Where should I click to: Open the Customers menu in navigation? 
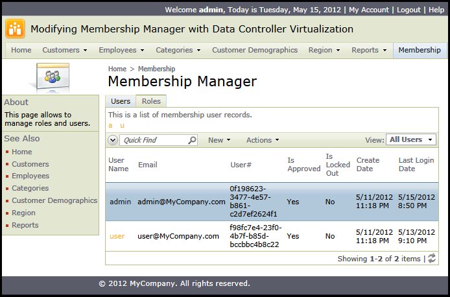(x=65, y=50)
